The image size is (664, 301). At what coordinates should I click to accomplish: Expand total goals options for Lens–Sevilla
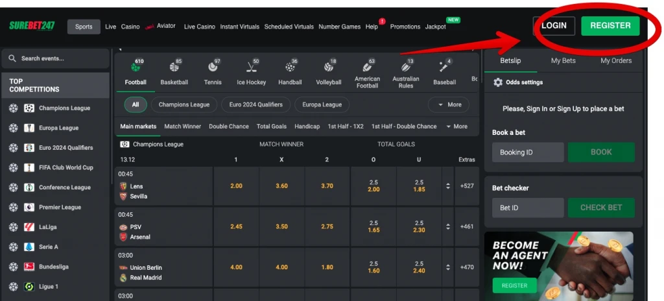(447, 186)
